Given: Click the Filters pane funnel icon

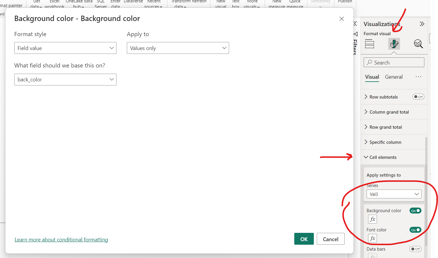Looking at the screenshot, I should tap(355, 34).
